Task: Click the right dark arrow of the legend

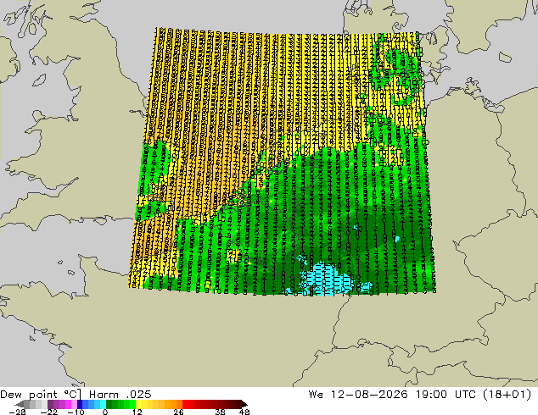Action: pos(244,404)
